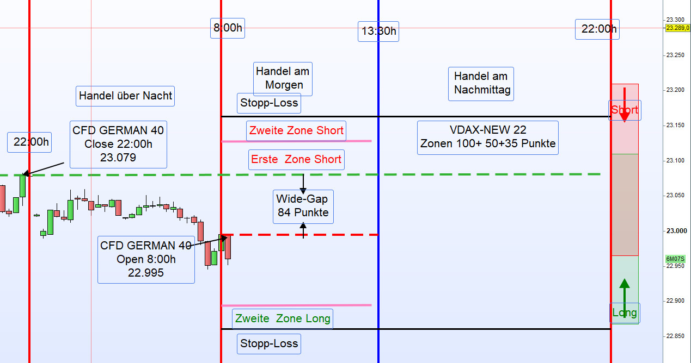Image resolution: width=691 pixels, height=363 pixels.
Task: Click the green 6M07S countdown tag
Action: pos(675,259)
